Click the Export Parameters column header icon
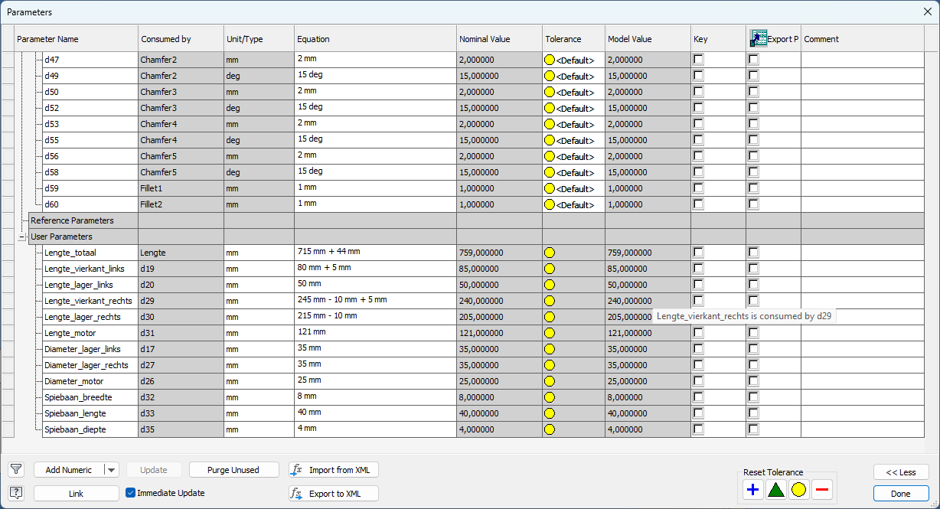The height and width of the screenshot is (509, 940). [x=758, y=38]
